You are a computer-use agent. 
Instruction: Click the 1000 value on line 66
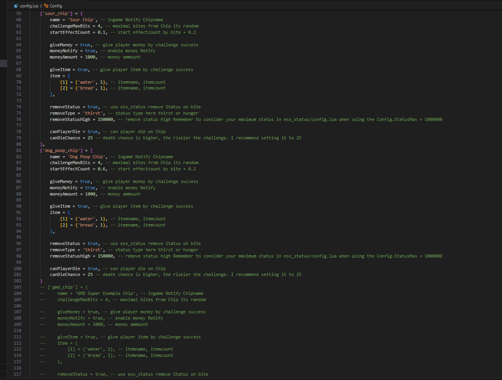click(x=90, y=57)
